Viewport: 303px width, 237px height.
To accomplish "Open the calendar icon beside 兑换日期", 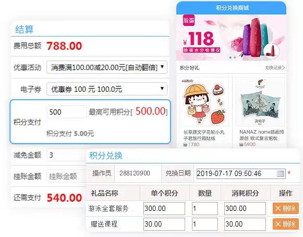I will [x=281, y=173].
